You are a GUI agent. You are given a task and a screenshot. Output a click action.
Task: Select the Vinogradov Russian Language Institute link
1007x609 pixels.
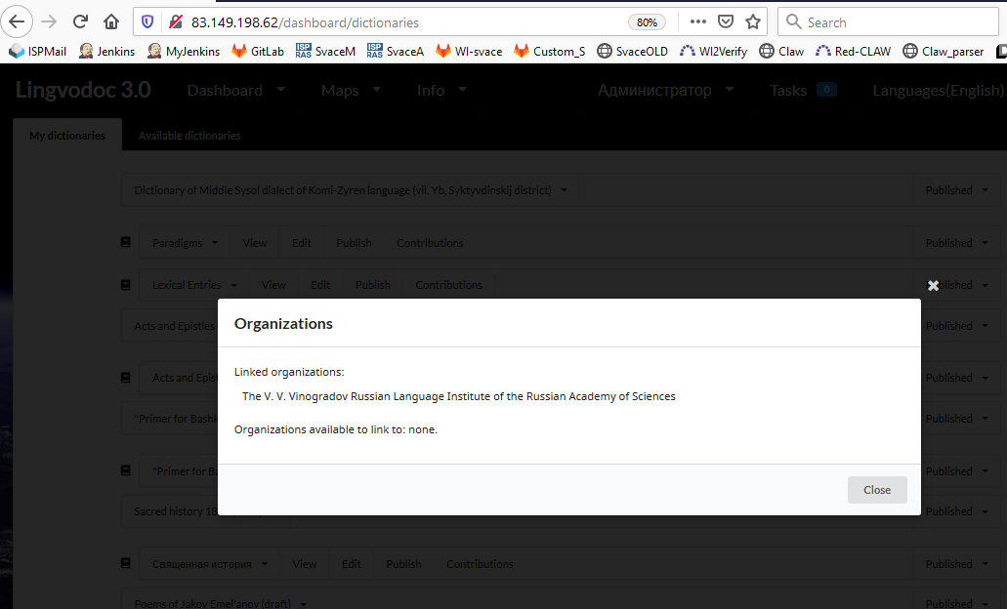point(458,396)
